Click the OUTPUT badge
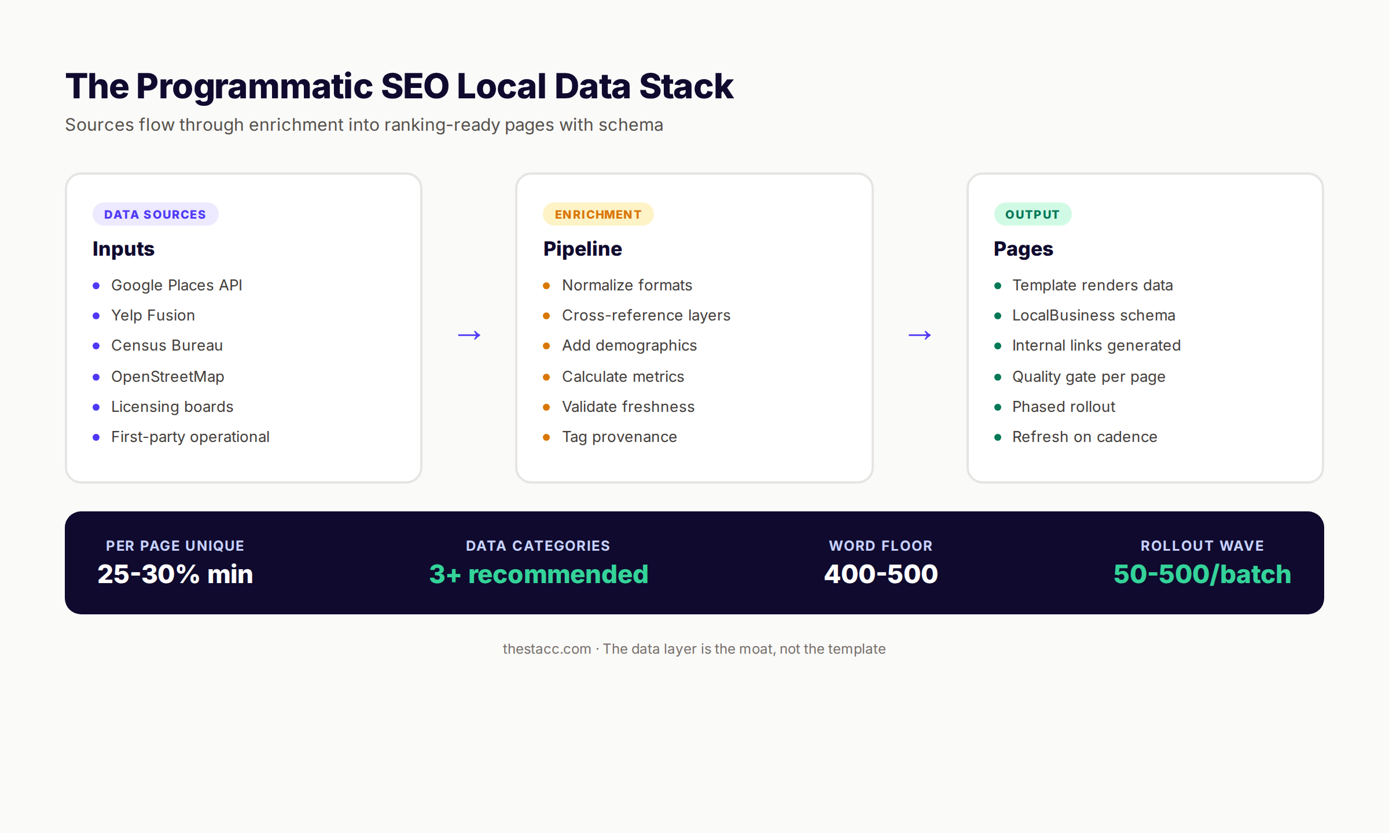1389x833 pixels. pyautogui.click(x=1032, y=214)
